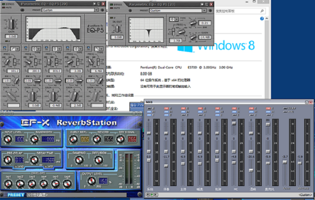Open Preset dropdown in EQ P5 window

(96, 10)
